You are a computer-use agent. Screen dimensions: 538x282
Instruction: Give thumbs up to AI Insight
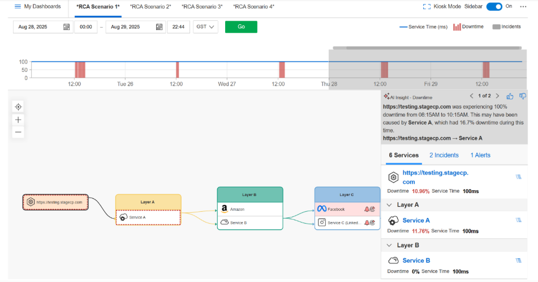[510, 96]
